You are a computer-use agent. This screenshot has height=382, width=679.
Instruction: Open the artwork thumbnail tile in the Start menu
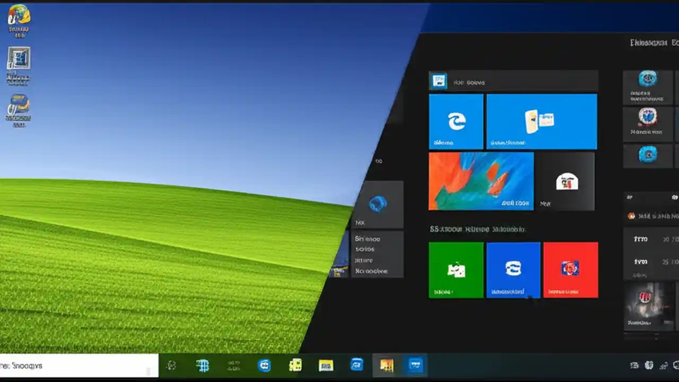[480, 180]
